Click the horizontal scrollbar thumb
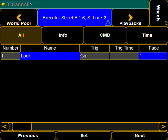 click(22, 127)
